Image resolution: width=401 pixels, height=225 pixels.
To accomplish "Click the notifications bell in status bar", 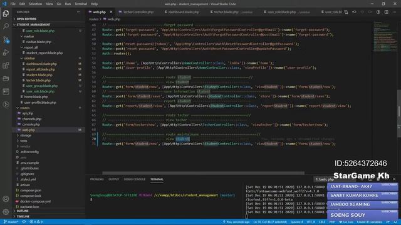I will tap(395, 222).
